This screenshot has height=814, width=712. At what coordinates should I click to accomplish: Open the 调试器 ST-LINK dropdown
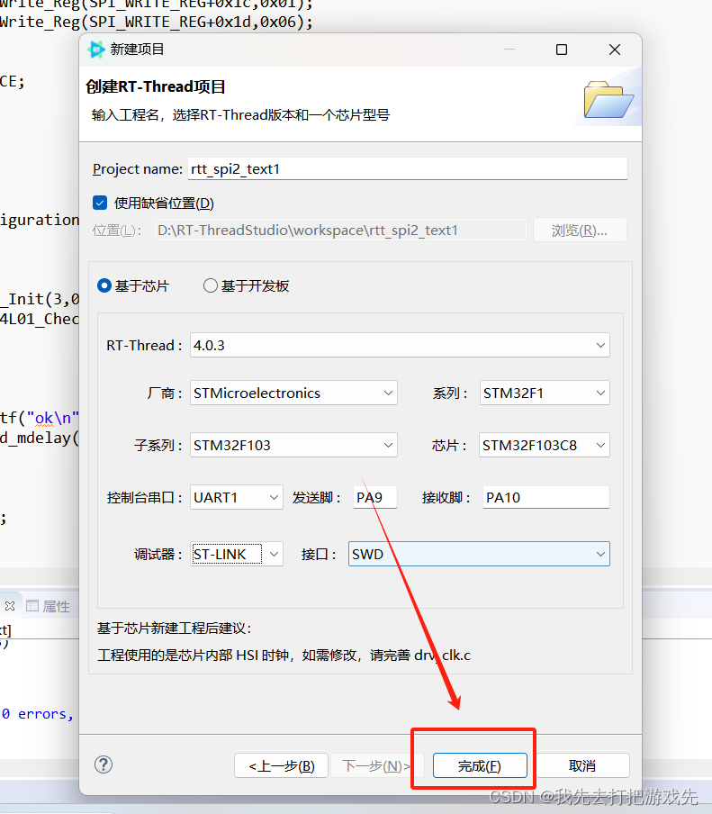(237, 554)
